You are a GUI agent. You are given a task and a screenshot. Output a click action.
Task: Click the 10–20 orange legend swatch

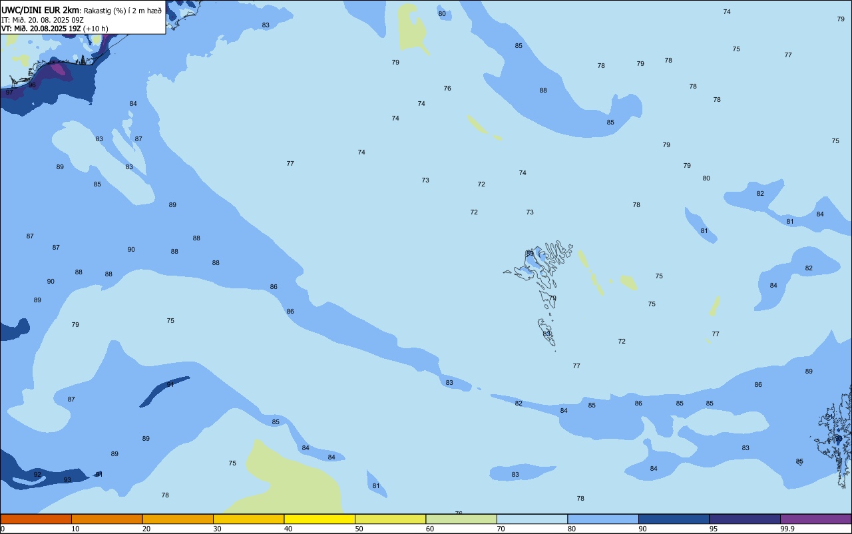click(106, 519)
